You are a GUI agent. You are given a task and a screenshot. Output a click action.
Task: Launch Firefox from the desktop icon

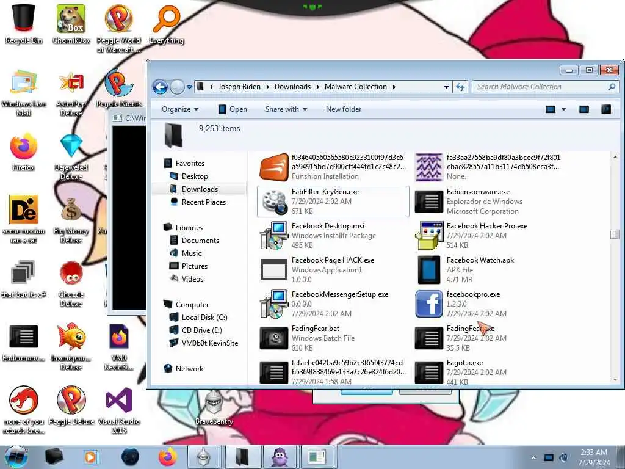tap(24, 152)
